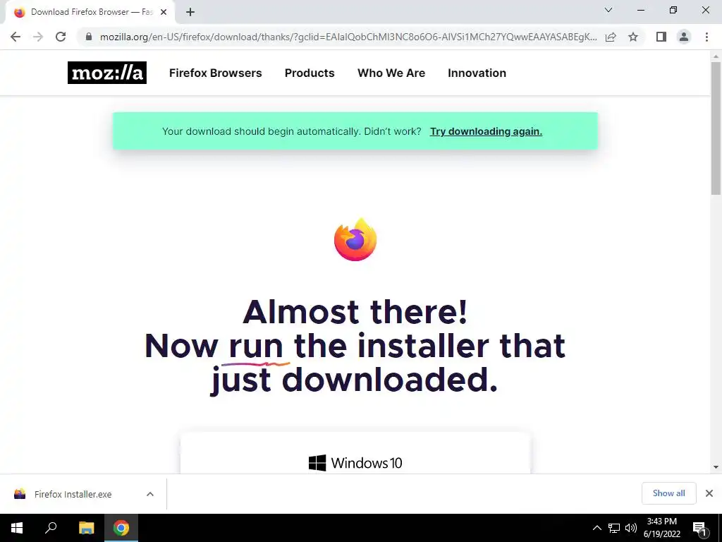Open the downloaded Firefox Installer.exe
This screenshot has width=722, height=542.
pos(73,494)
